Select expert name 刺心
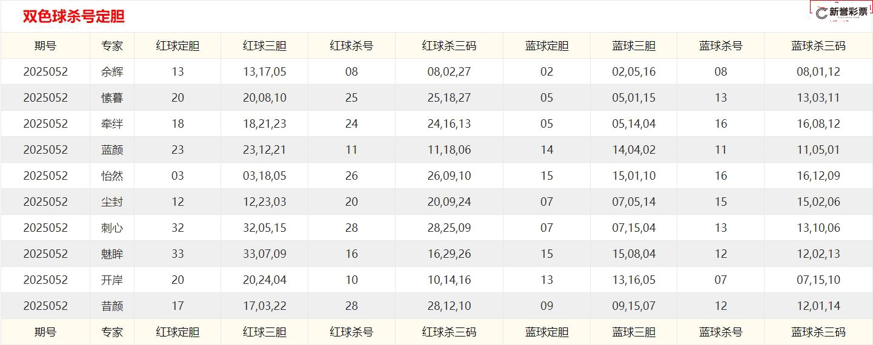The width and height of the screenshot is (873, 345). click(x=112, y=228)
